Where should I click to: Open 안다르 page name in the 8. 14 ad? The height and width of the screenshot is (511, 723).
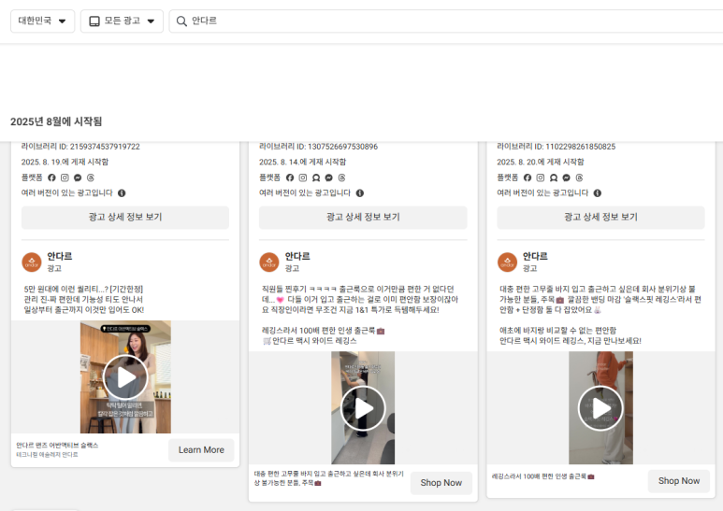[x=297, y=256]
